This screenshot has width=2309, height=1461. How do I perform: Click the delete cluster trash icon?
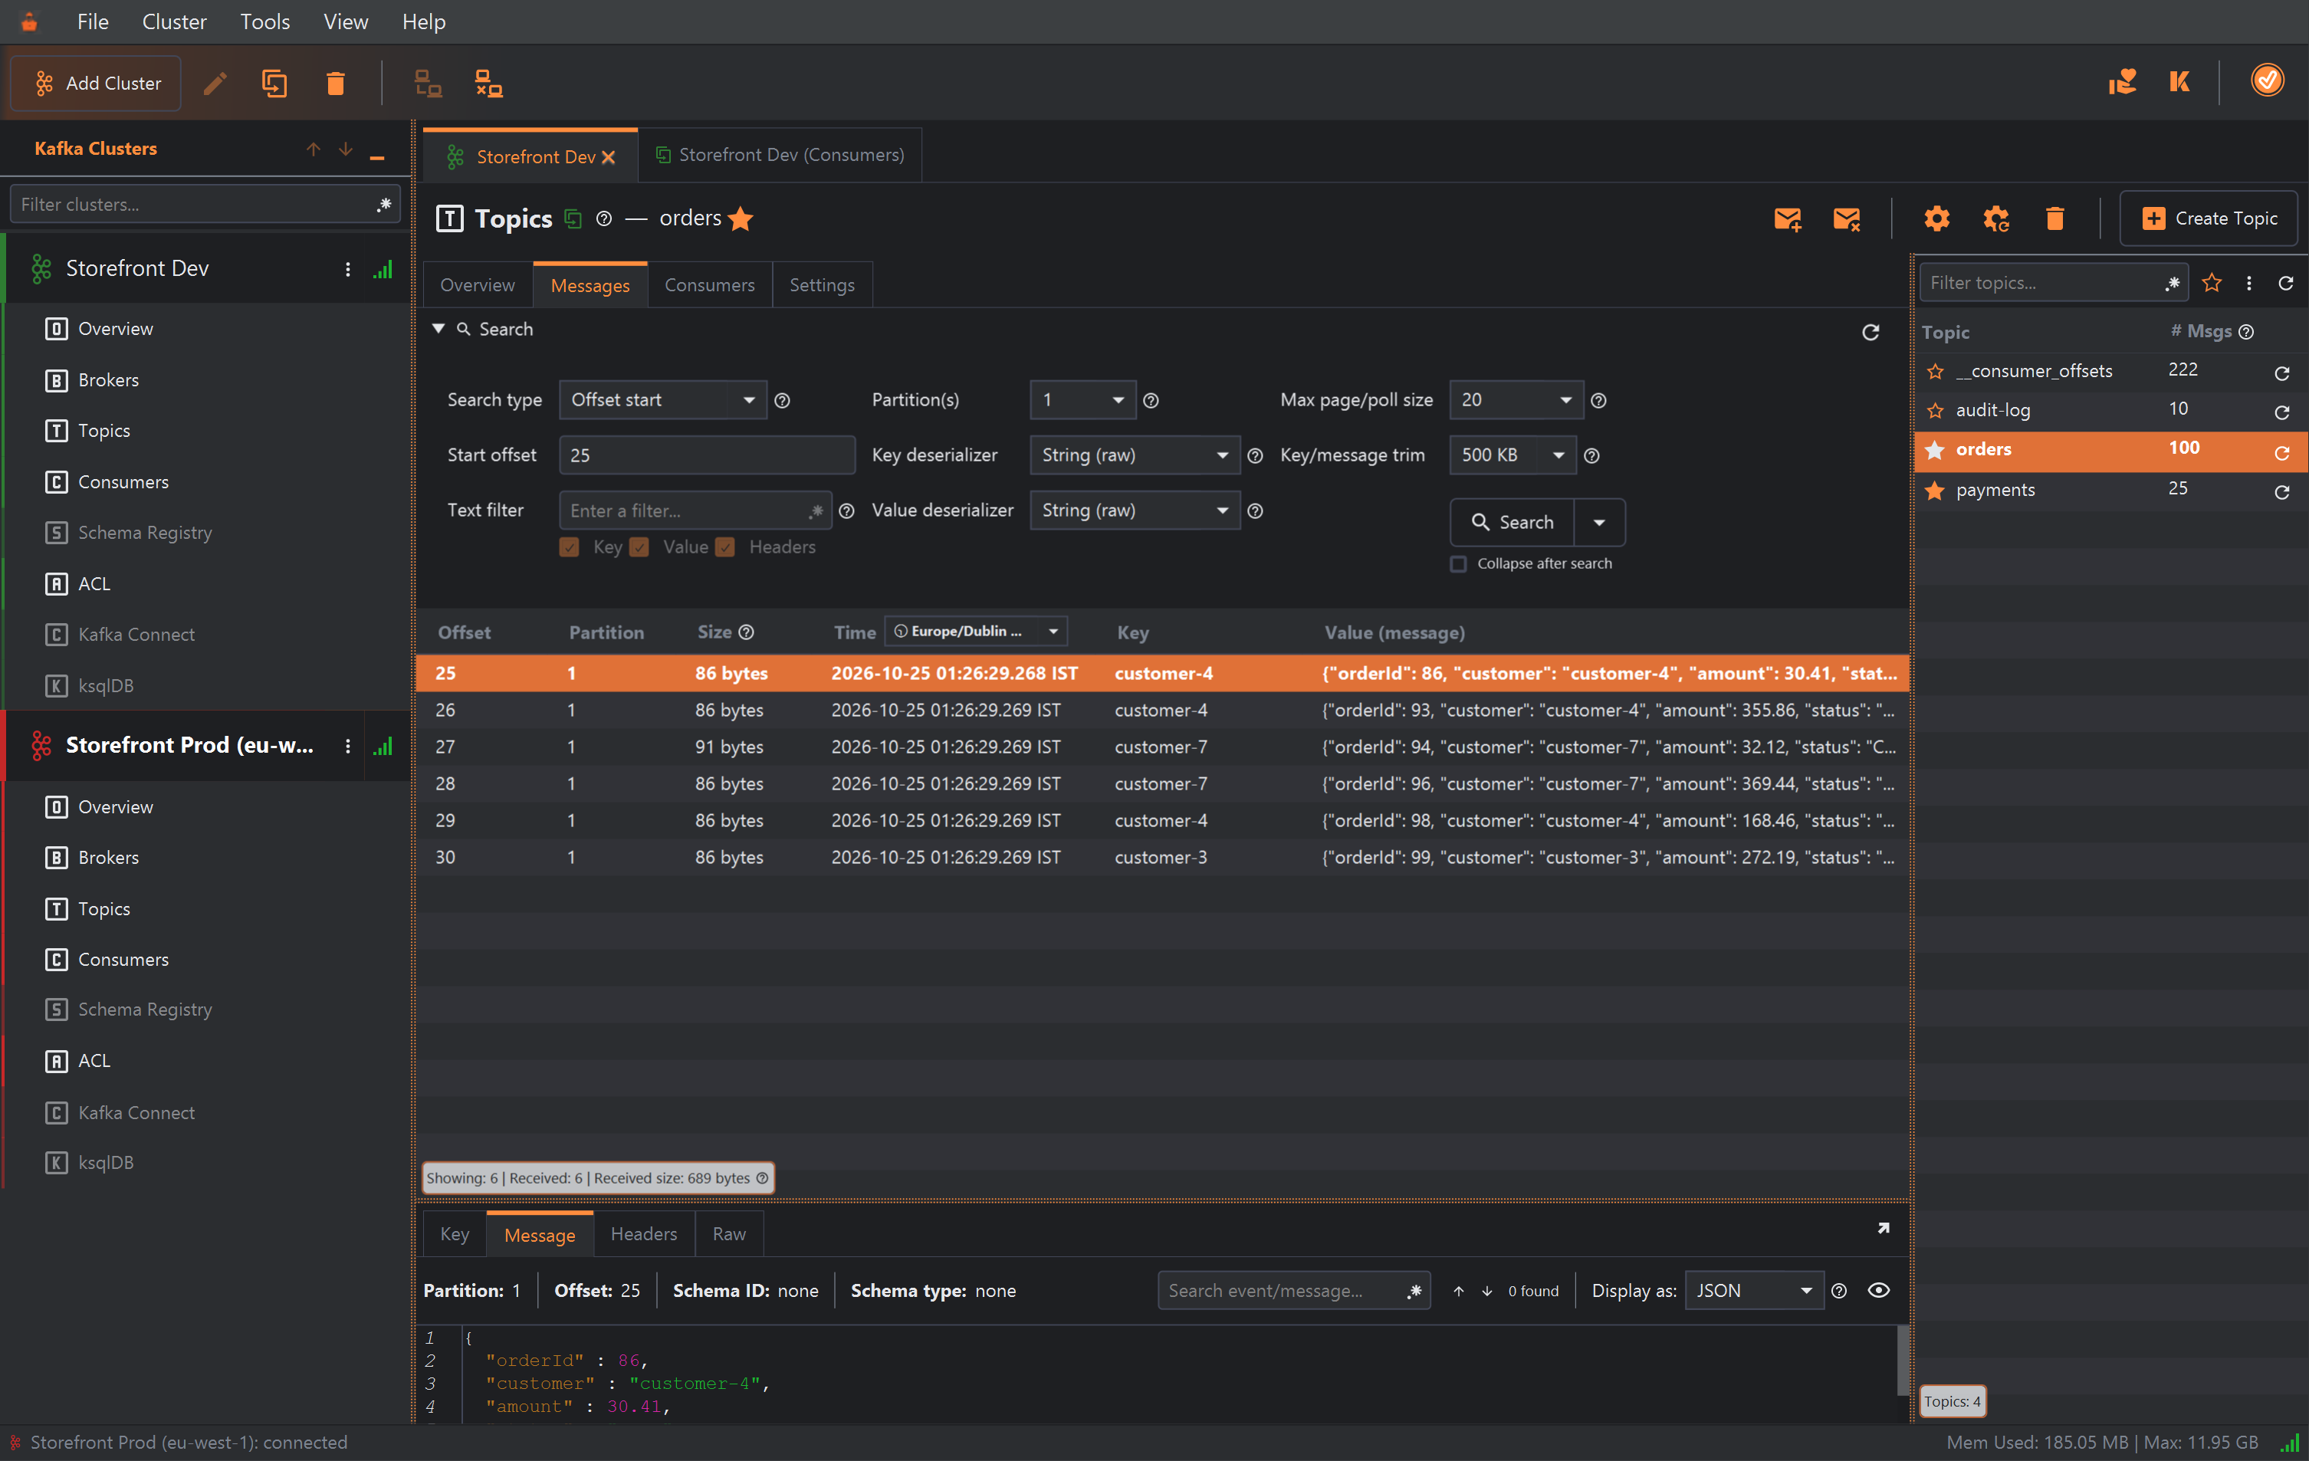[336, 84]
